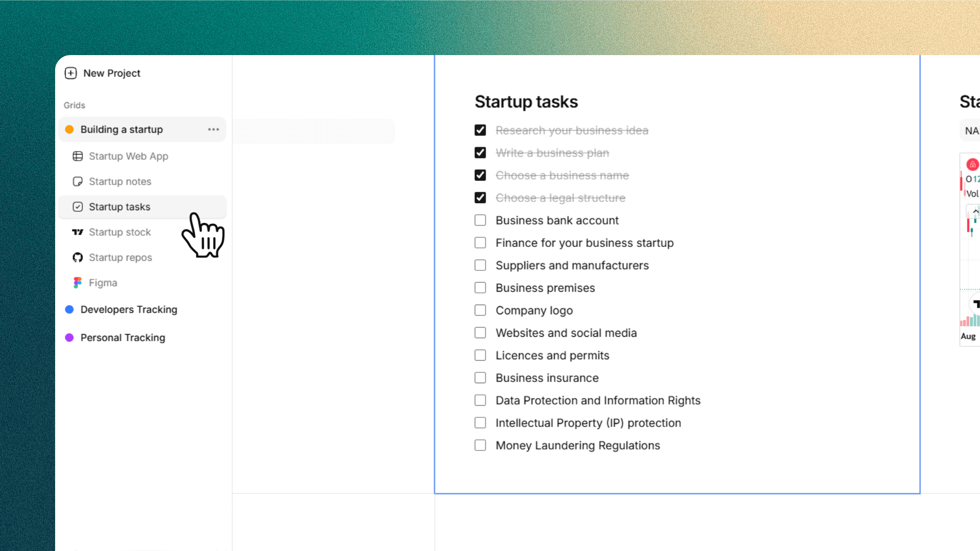Open the Startup Web App grid icon

pyautogui.click(x=78, y=156)
